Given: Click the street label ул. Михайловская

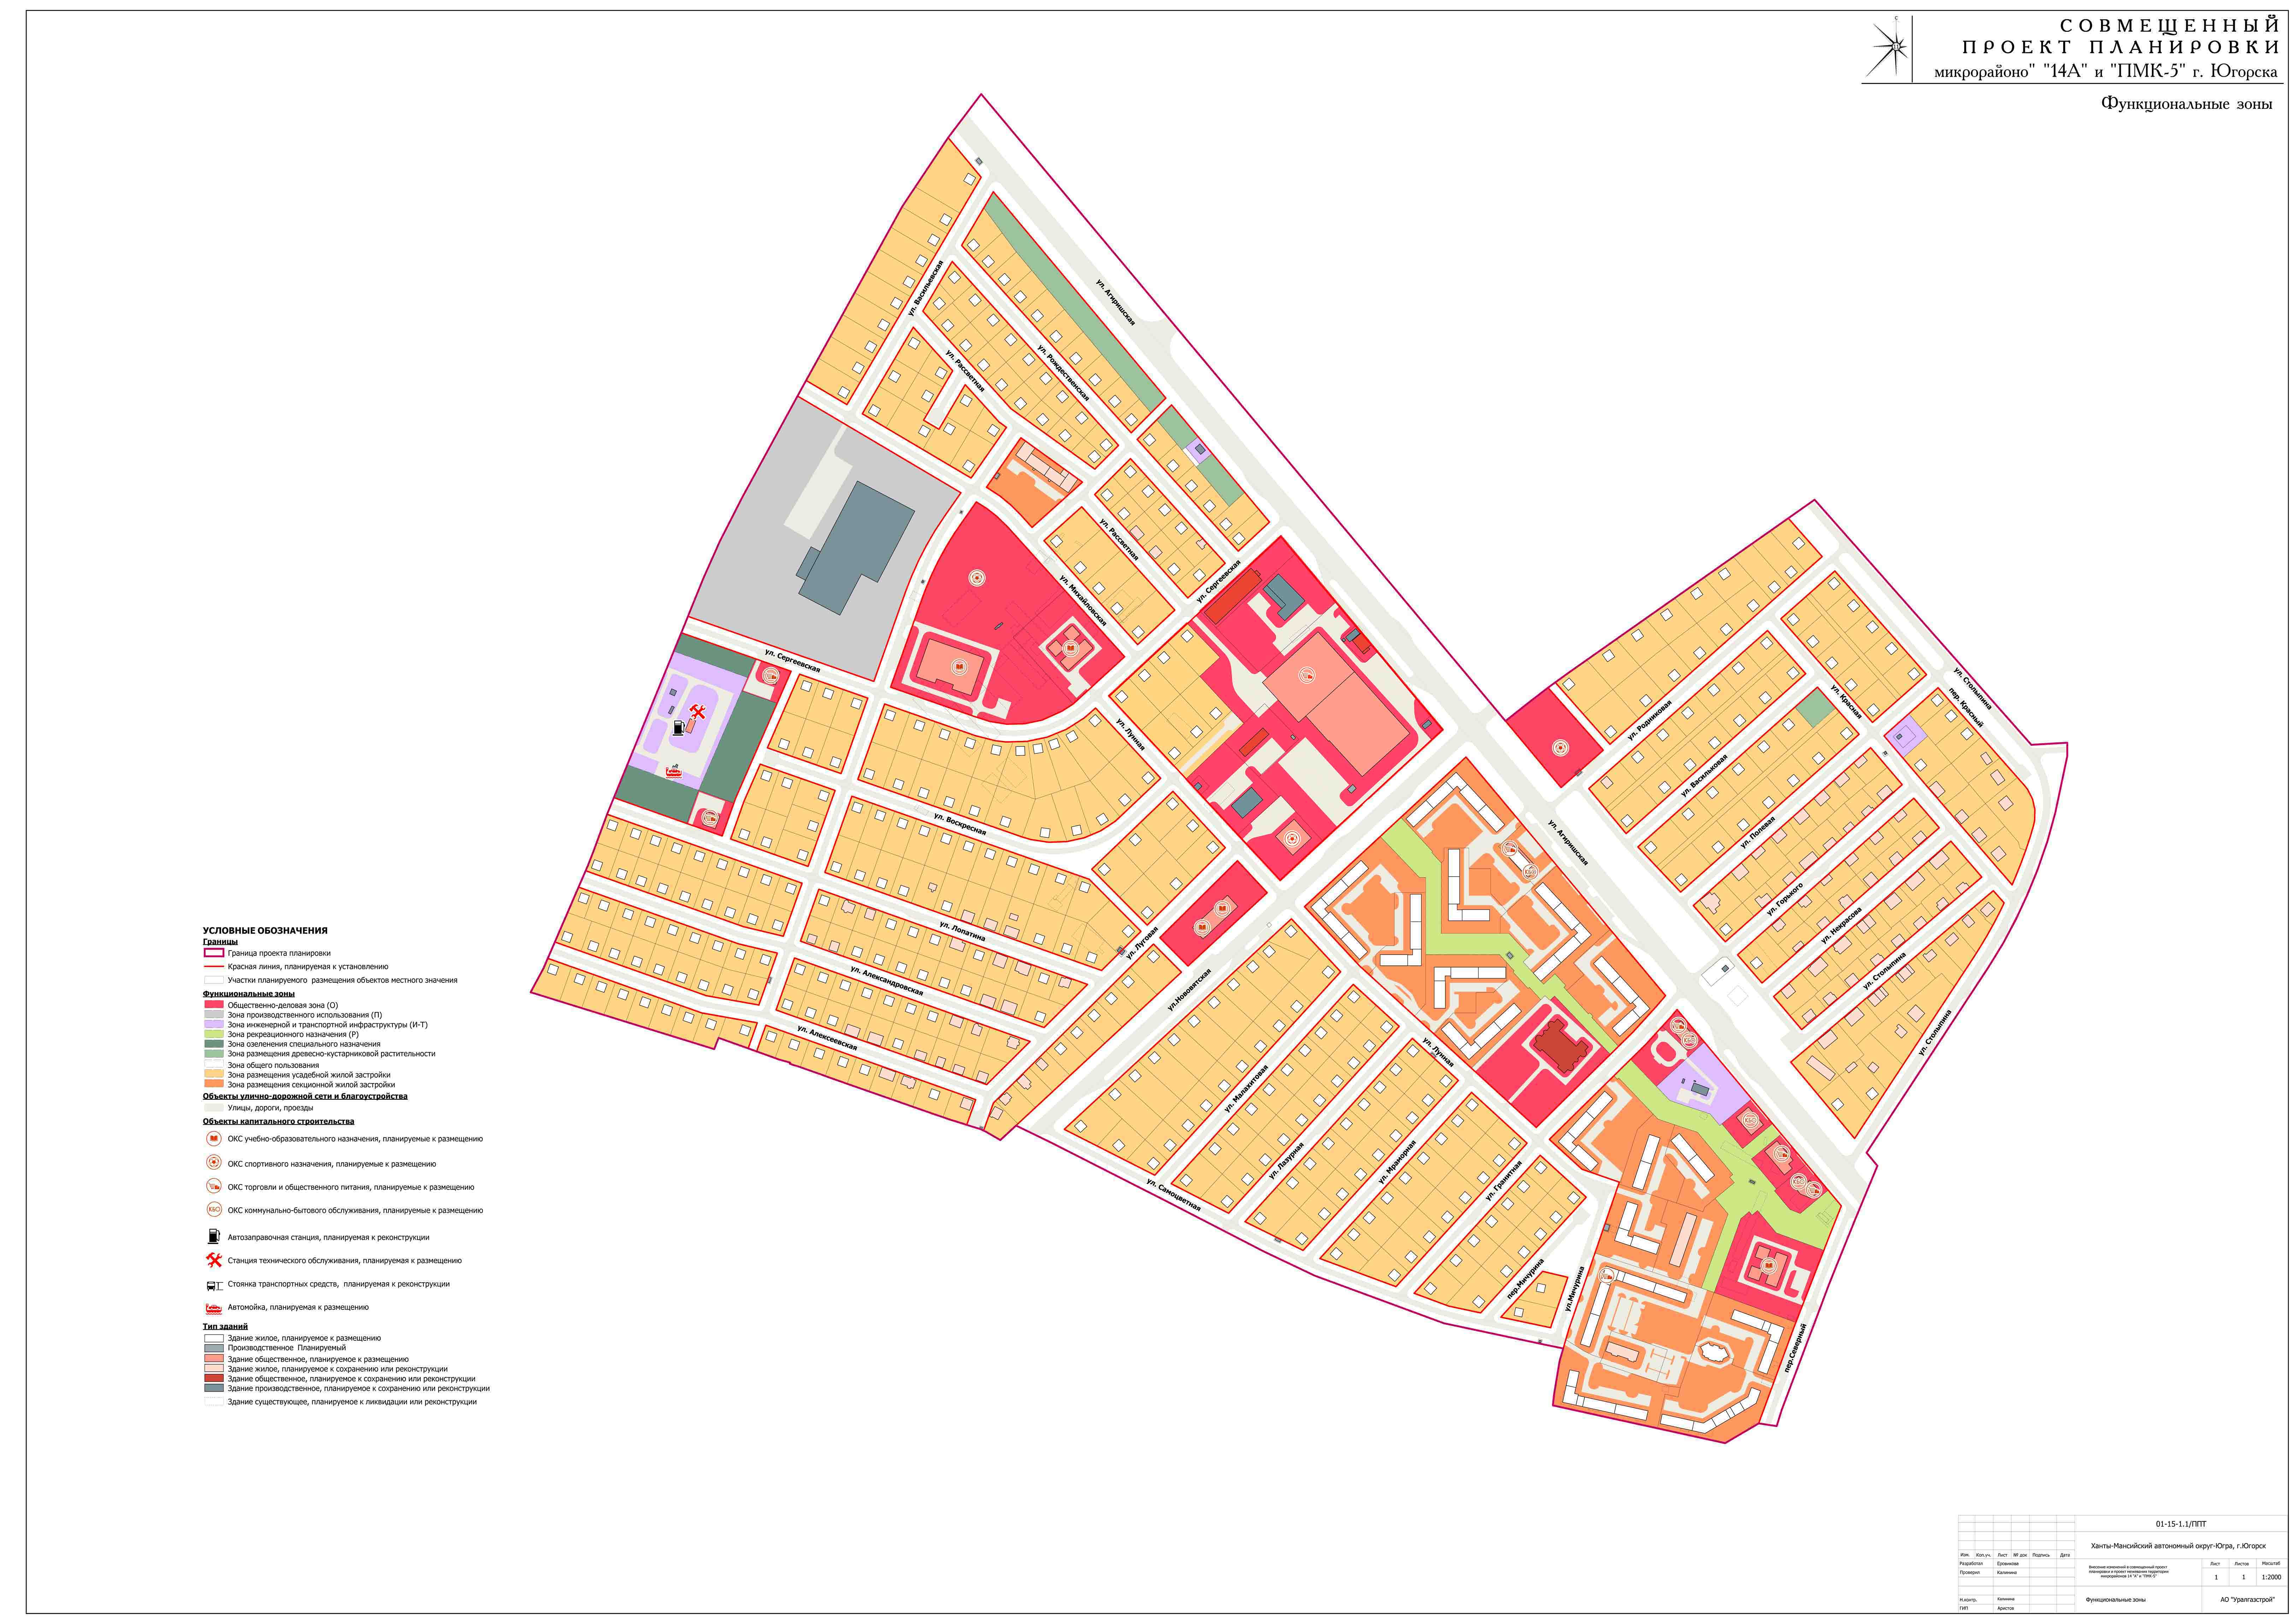Looking at the screenshot, I should [1083, 601].
